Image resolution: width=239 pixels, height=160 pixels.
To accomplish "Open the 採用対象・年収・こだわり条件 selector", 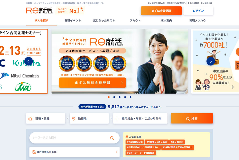I will (x=140, y=118).
